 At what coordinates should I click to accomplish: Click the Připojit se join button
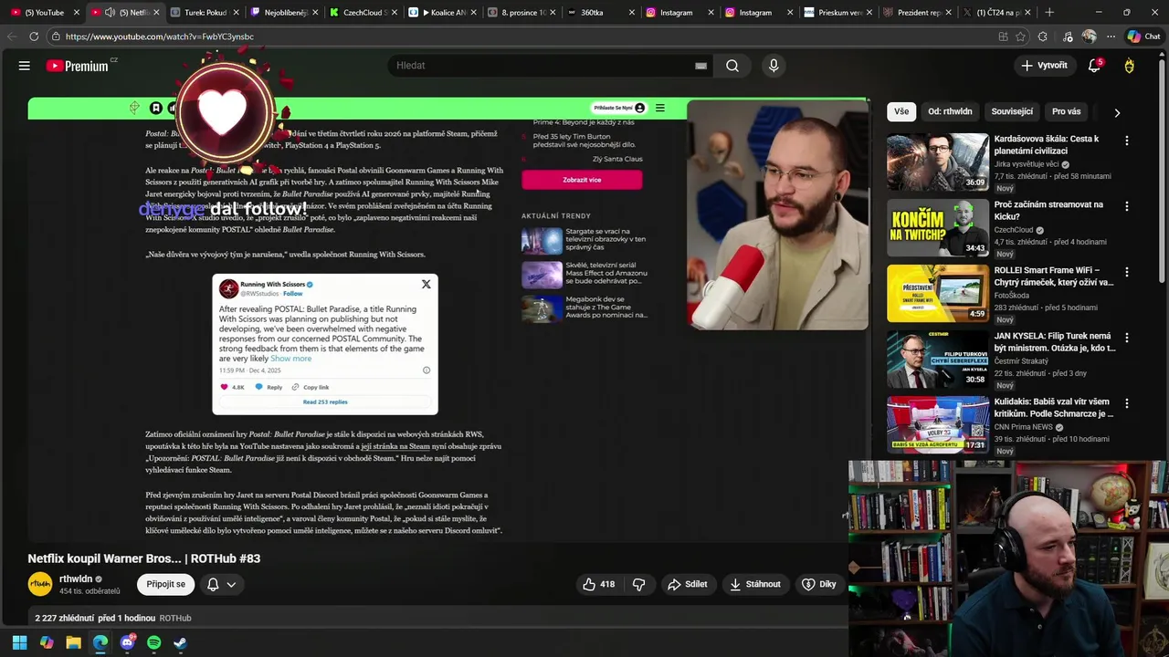(x=165, y=584)
